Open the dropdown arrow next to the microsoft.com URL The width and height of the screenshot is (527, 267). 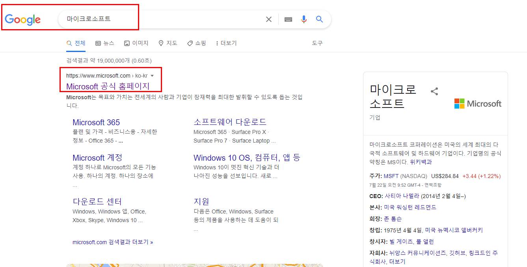click(x=152, y=76)
